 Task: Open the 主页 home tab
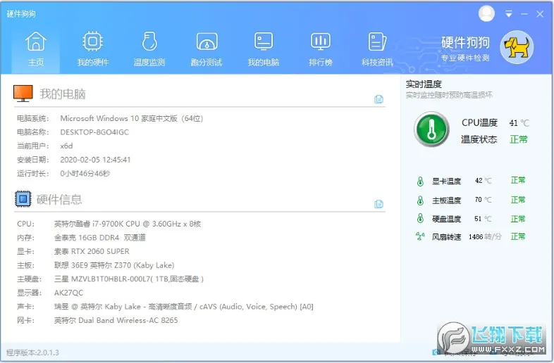point(36,49)
